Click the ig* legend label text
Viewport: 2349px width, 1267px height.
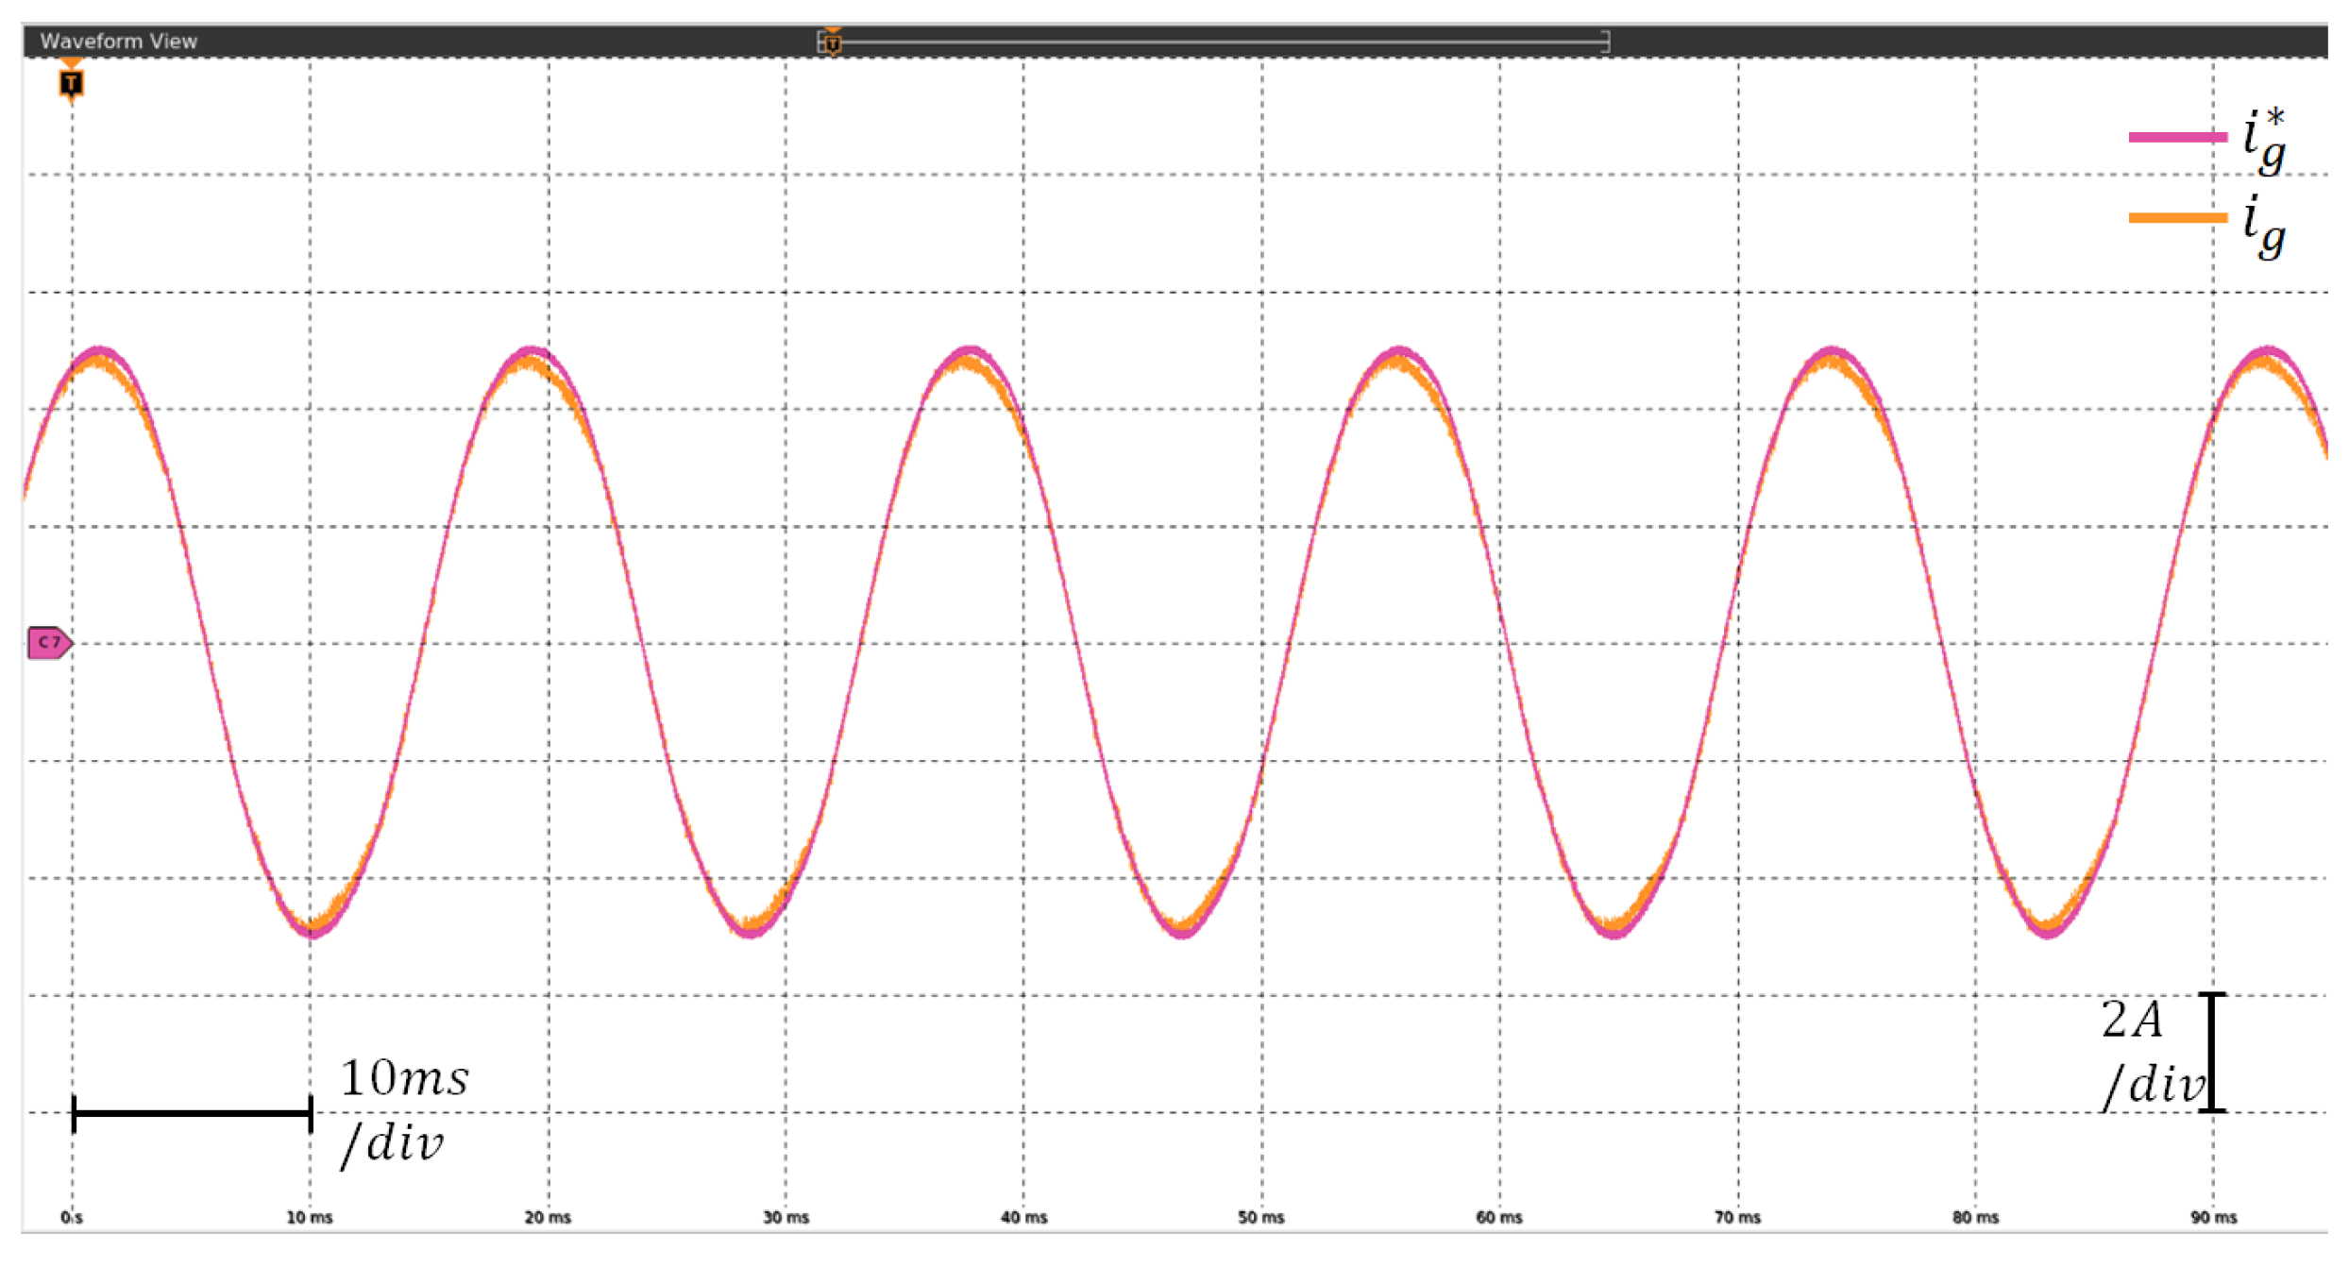pyautogui.click(x=2264, y=142)
